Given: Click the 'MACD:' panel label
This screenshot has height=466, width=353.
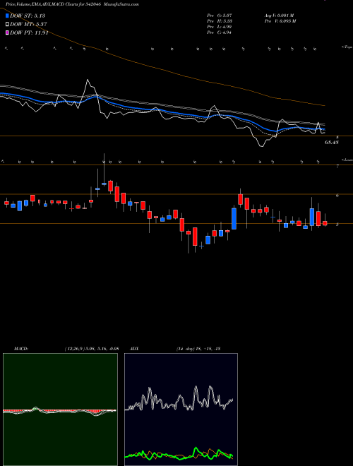Looking at the screenshot, I should pos(20,349).
